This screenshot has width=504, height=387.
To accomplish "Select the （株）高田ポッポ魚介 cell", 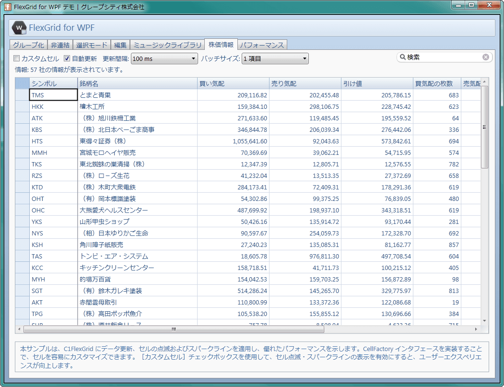I will click(137, 314).
